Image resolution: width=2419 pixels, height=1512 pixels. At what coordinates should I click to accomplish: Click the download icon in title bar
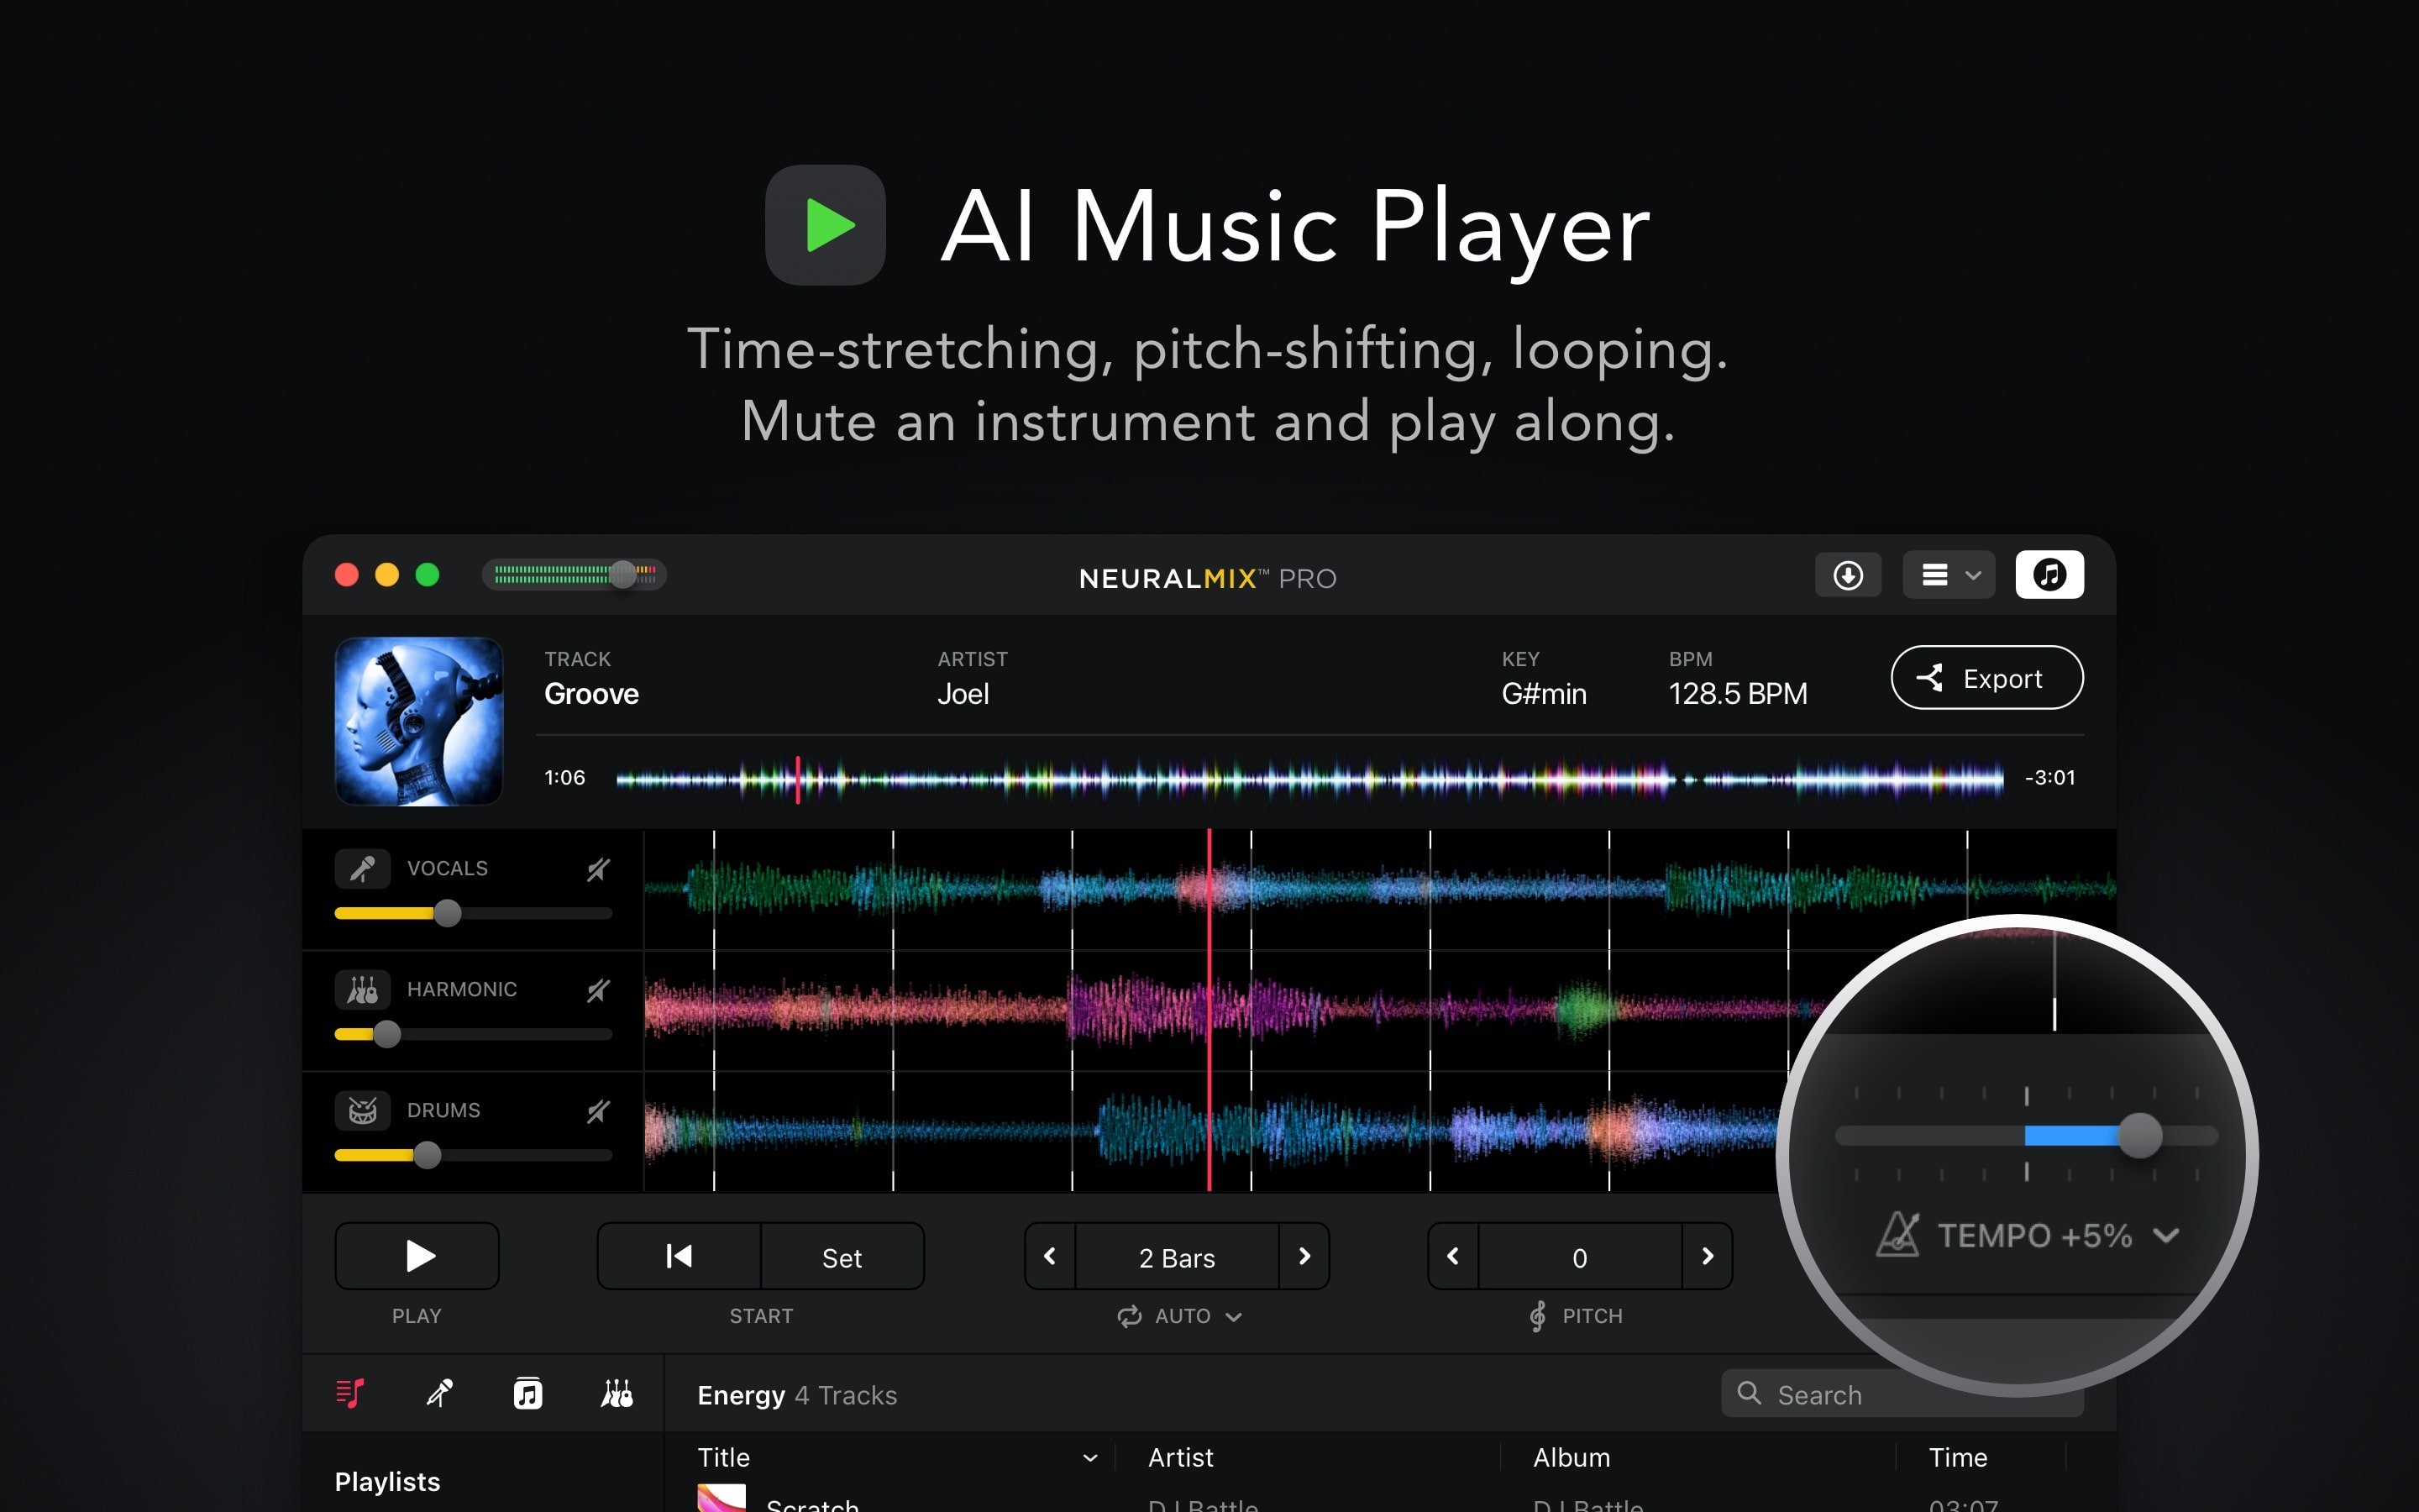[x=1847, y=575]
